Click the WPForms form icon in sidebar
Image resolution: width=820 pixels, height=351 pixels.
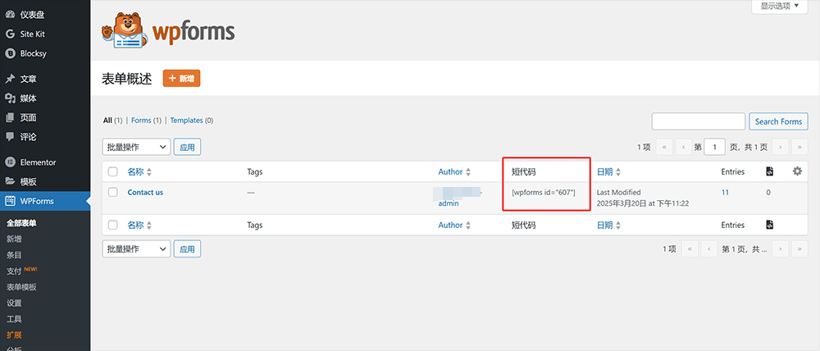tap(9, 201)
